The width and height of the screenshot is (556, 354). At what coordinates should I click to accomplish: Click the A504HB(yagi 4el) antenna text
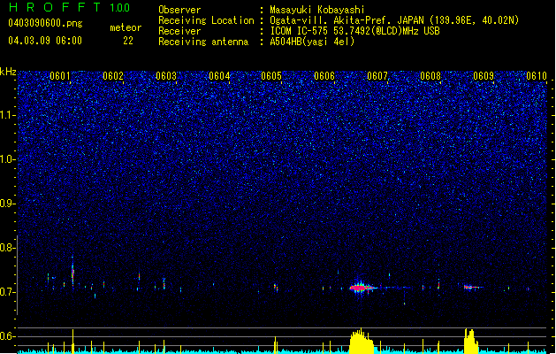(x=312, y=42)
